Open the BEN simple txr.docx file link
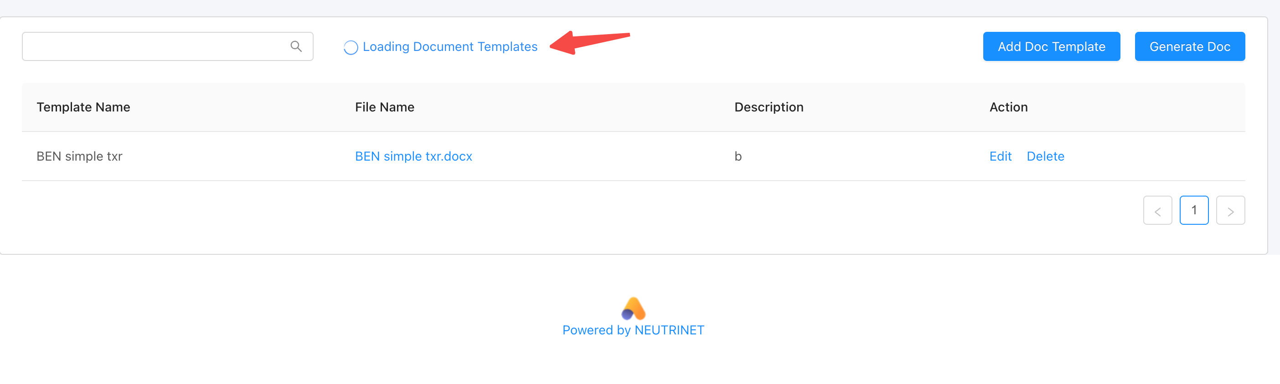 [x=413, y=156]
